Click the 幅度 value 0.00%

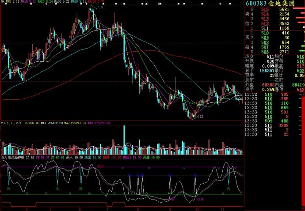[268, 66]
